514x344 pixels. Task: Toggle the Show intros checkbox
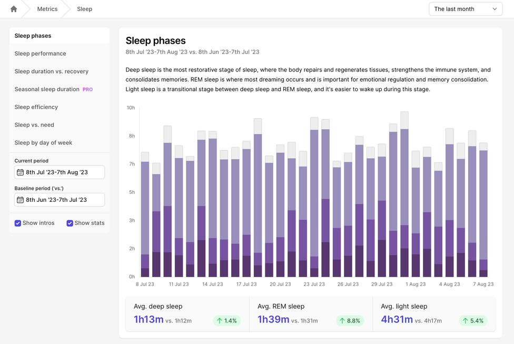(x=18, y=223)
